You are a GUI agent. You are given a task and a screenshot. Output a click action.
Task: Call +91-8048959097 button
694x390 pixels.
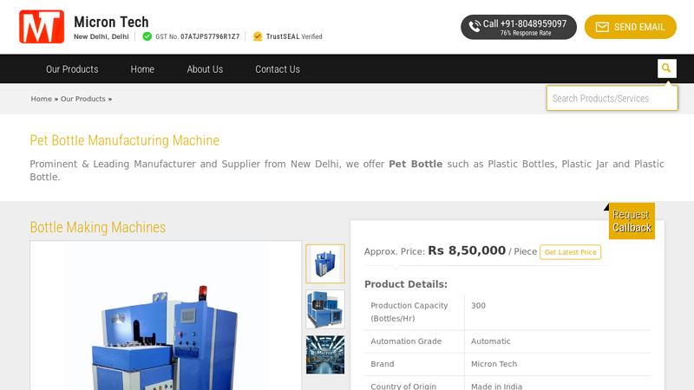(x=518, y=27)
